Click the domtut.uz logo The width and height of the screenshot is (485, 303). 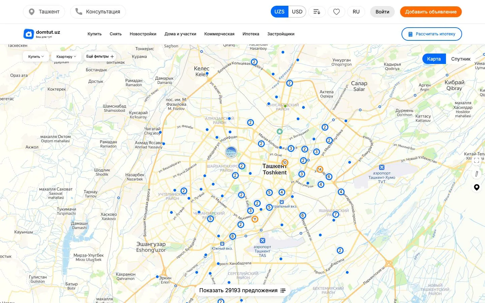42,34
